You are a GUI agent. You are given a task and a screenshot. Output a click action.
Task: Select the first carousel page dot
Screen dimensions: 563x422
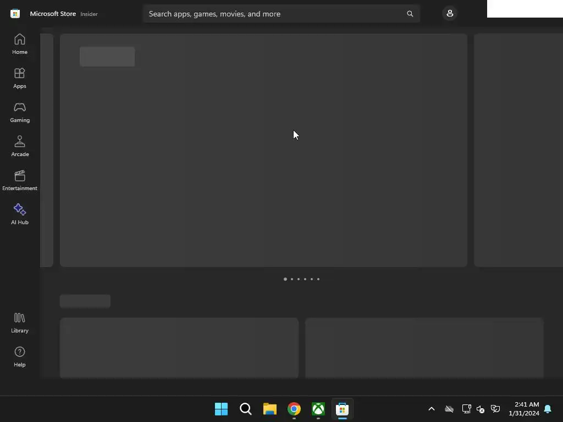(x=285, y=279)
